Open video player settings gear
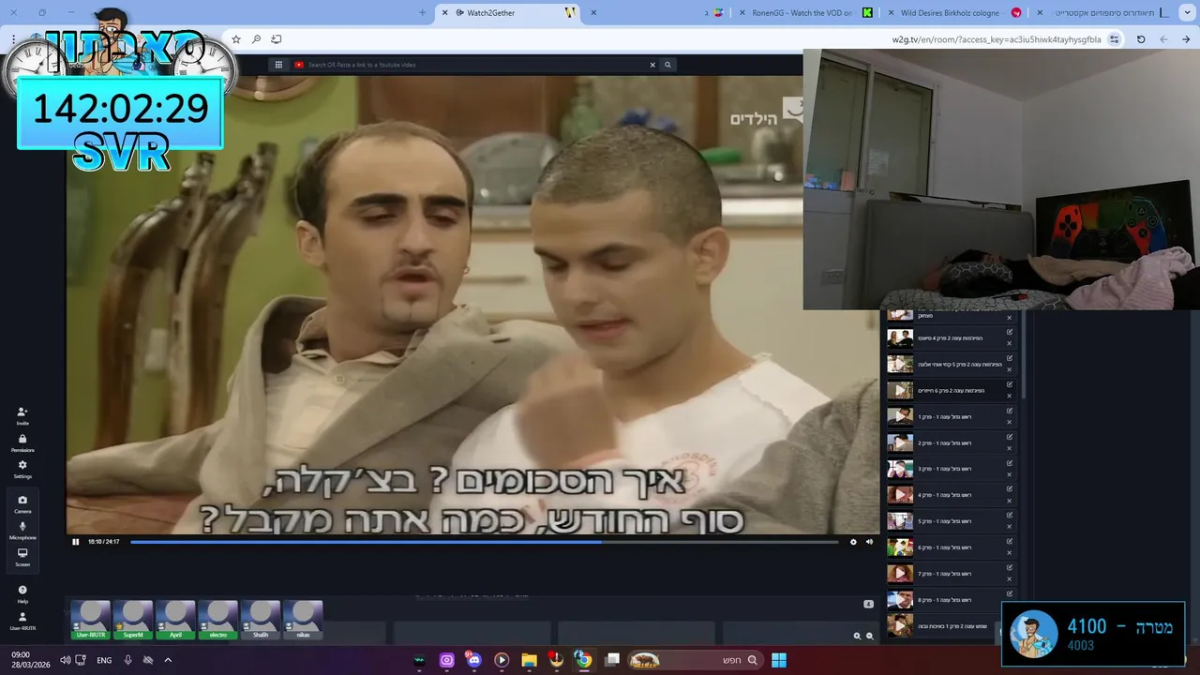 [x=853, y=542]
